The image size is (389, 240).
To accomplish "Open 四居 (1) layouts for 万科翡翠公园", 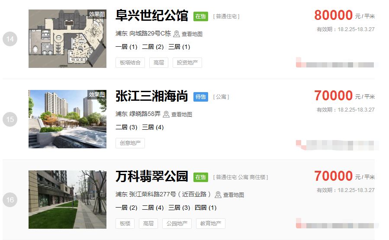I will pyautogui.click(x=206, y=208).
